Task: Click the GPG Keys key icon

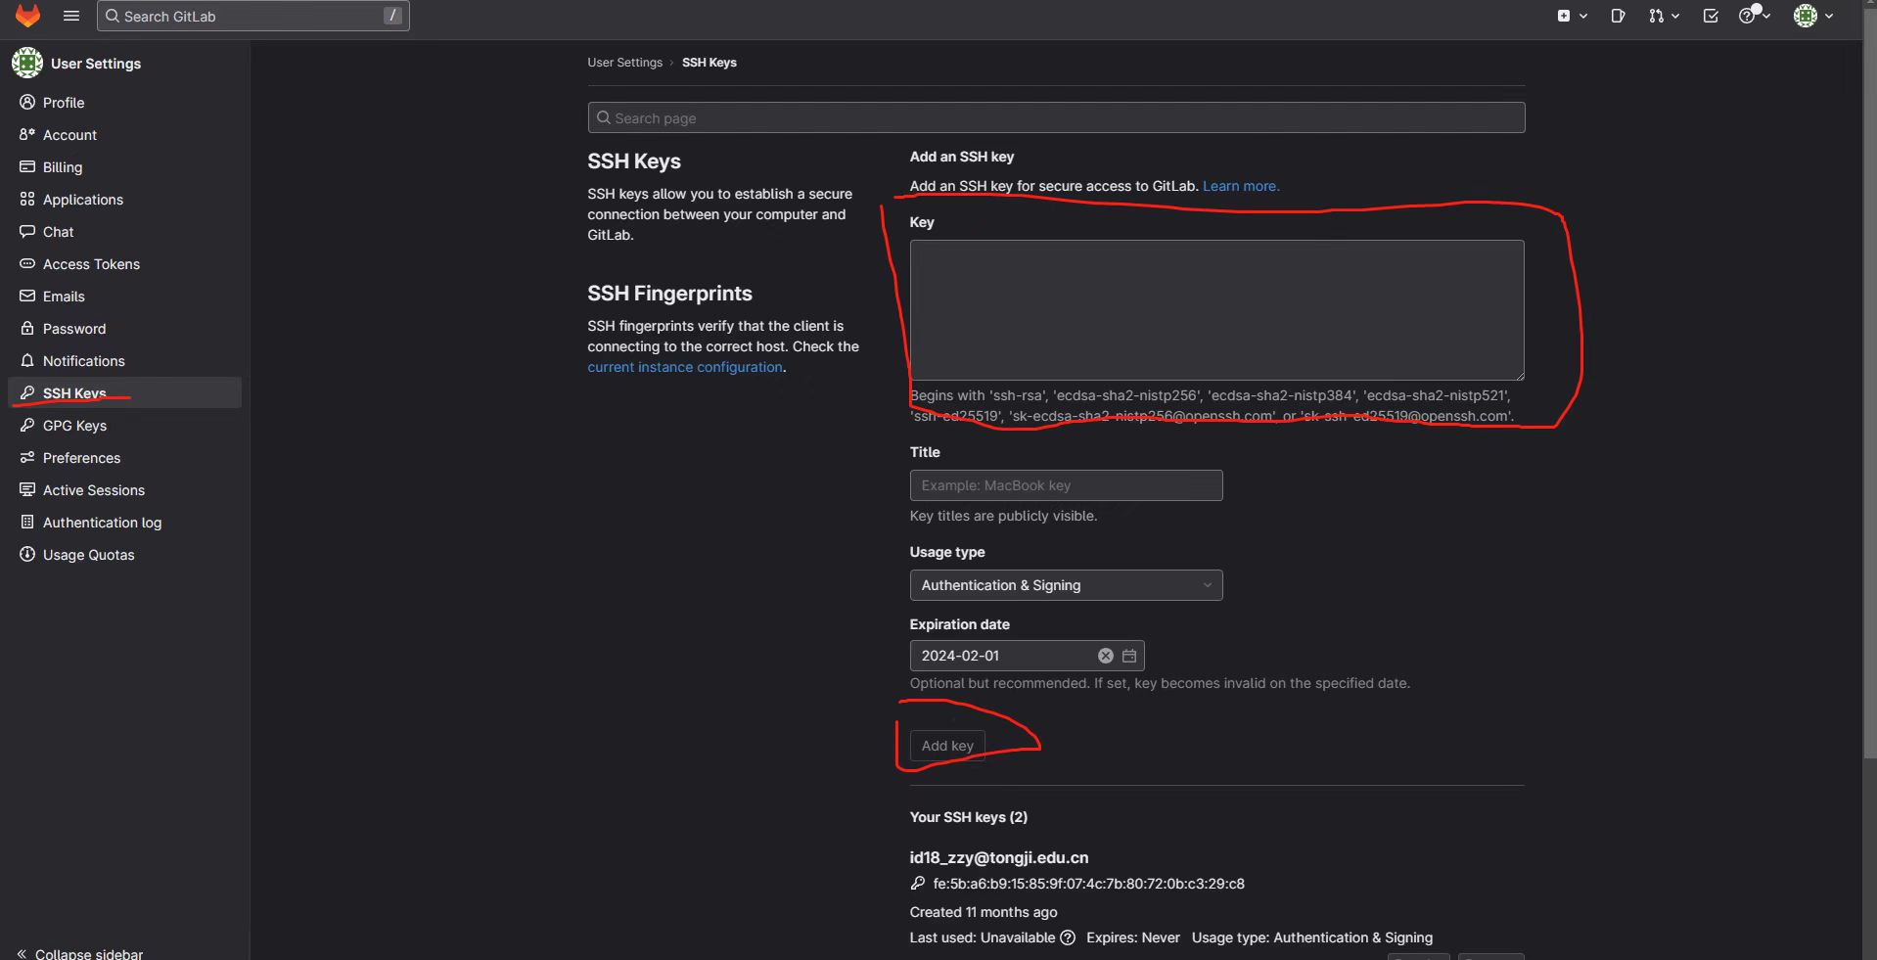Action: point(27,425)
